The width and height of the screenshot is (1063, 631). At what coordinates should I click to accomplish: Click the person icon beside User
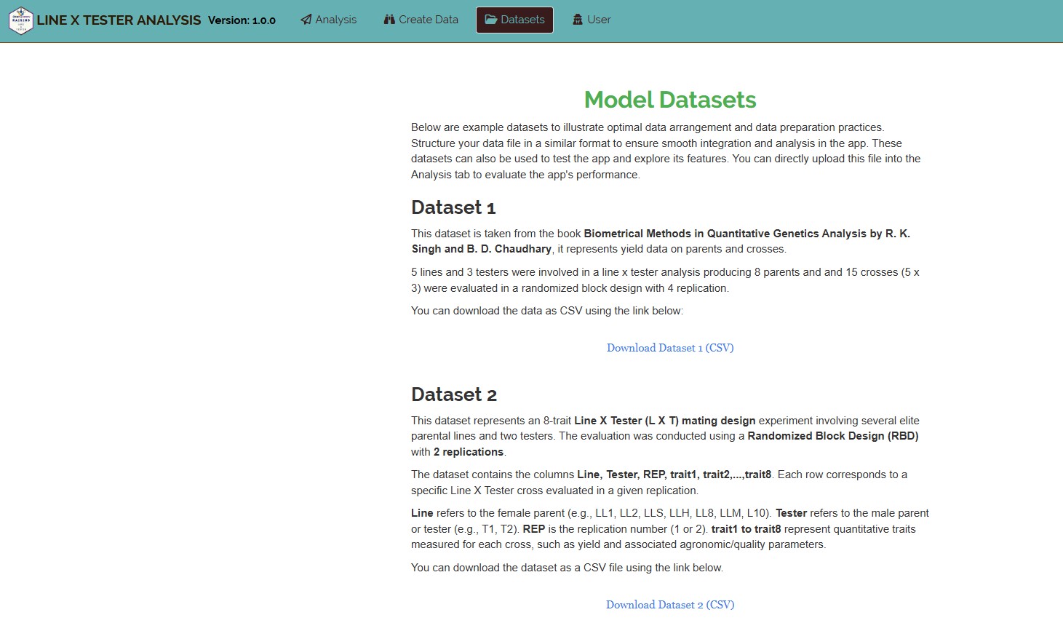point(578,20)
